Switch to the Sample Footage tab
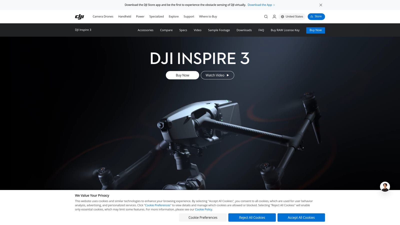Viewport: 400px width, 225px height. [x=219, y=30]
